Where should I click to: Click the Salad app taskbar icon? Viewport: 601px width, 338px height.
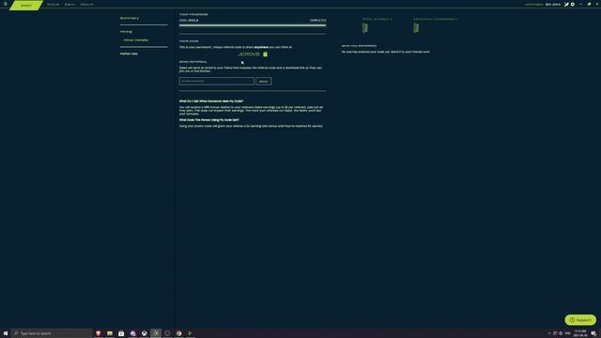click(156, 333)
